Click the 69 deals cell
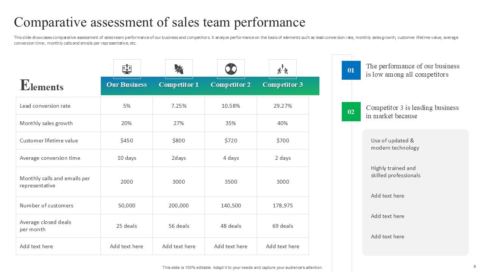485x272 pixels. coord(283,226)
